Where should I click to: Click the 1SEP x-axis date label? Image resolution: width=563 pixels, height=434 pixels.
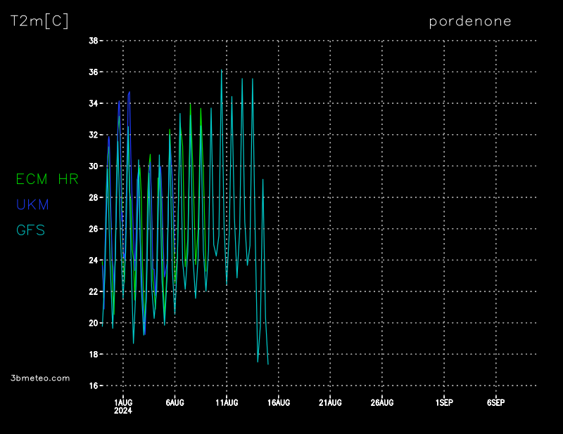tap(444, 402)
